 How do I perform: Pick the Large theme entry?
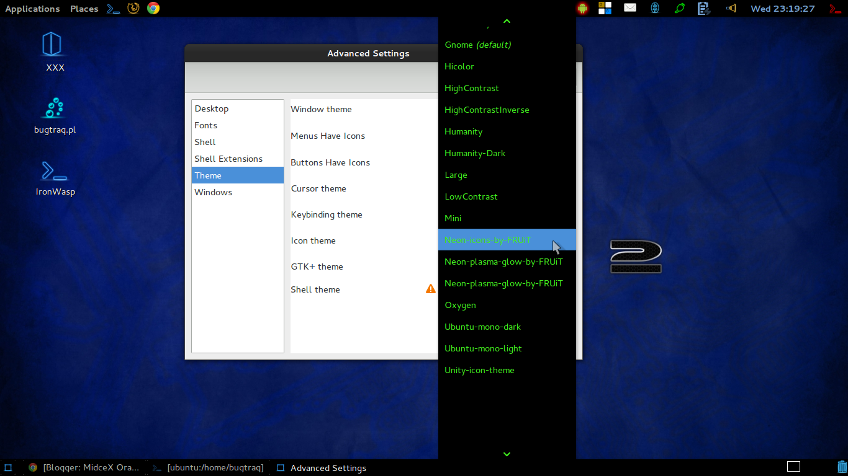coord(507,175)
